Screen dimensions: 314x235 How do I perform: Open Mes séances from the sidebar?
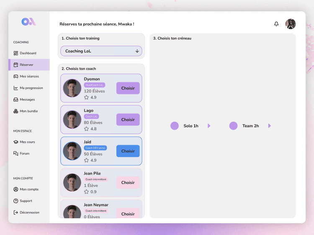tap(29, 76)
